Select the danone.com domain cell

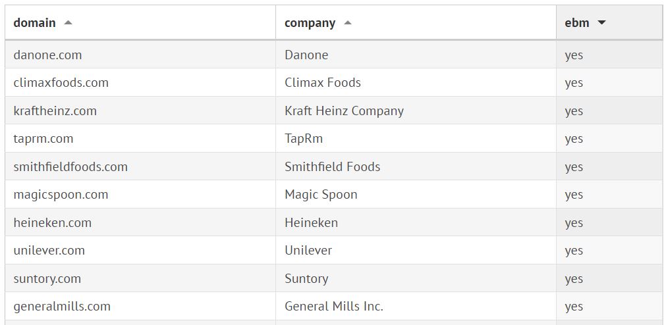click(47, 55)
